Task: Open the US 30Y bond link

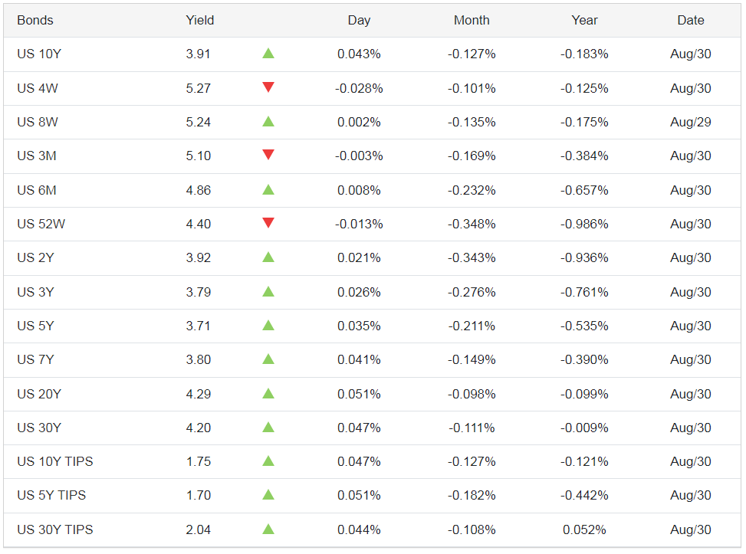Action: click(38, 428)
